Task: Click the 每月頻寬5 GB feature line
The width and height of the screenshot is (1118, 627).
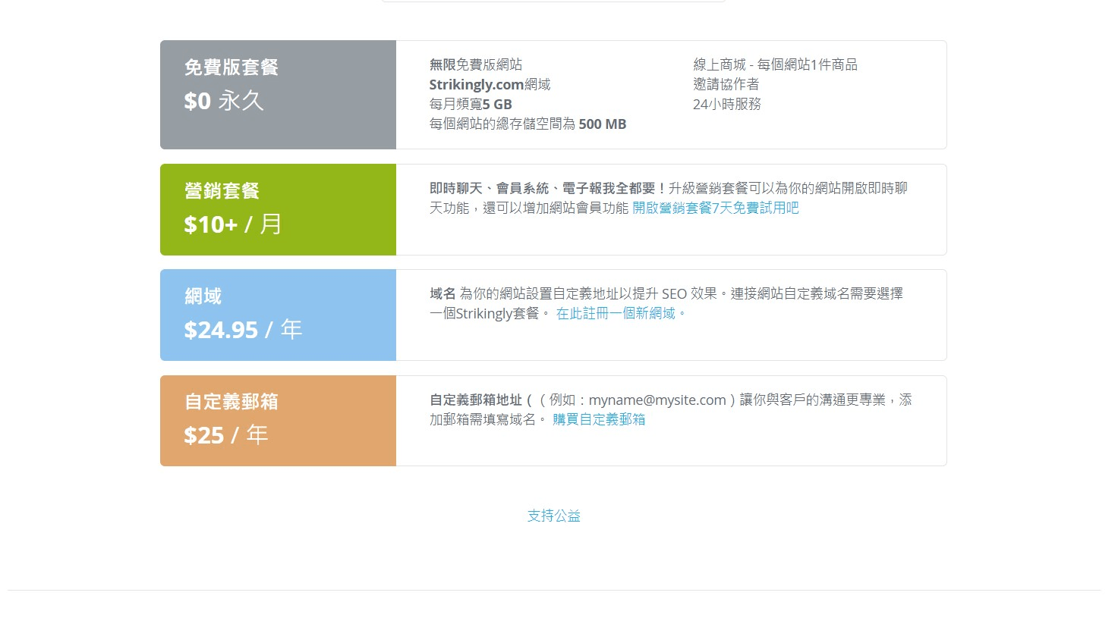Action: [x=471, y=104]
